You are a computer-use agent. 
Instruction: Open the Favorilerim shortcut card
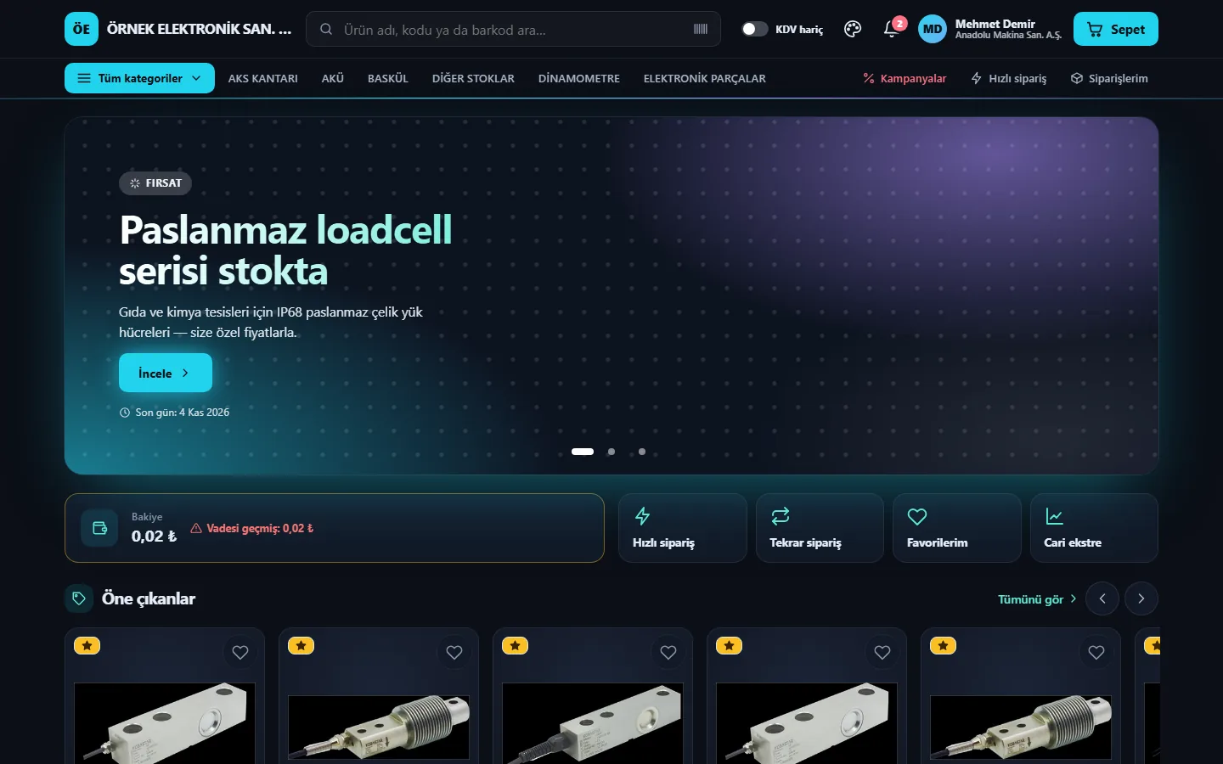957,528
